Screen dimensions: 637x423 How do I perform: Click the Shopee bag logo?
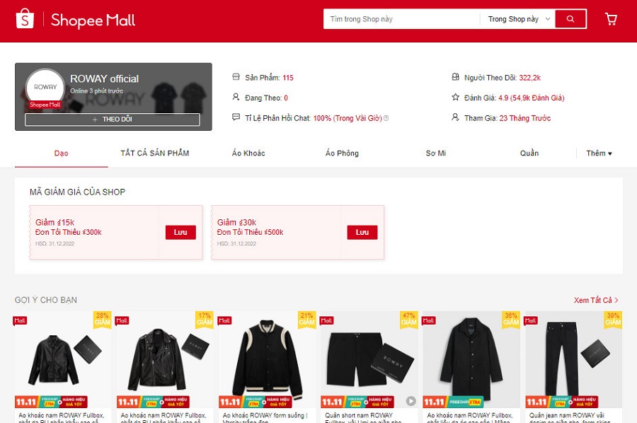click(25, 18)
